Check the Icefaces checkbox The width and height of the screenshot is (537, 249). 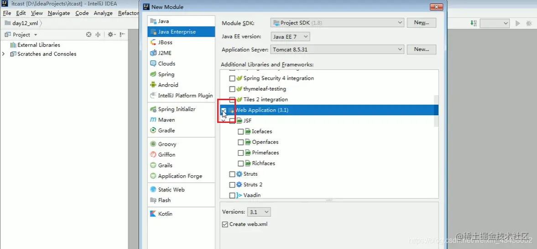tap(241, 132)
